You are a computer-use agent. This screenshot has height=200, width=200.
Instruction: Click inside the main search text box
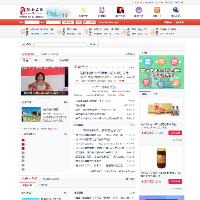click(61, 44)
